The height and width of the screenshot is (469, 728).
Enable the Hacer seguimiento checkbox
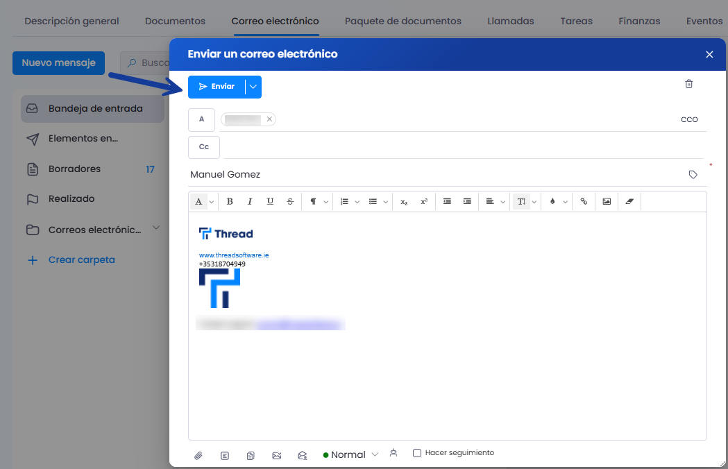[417, 453]
